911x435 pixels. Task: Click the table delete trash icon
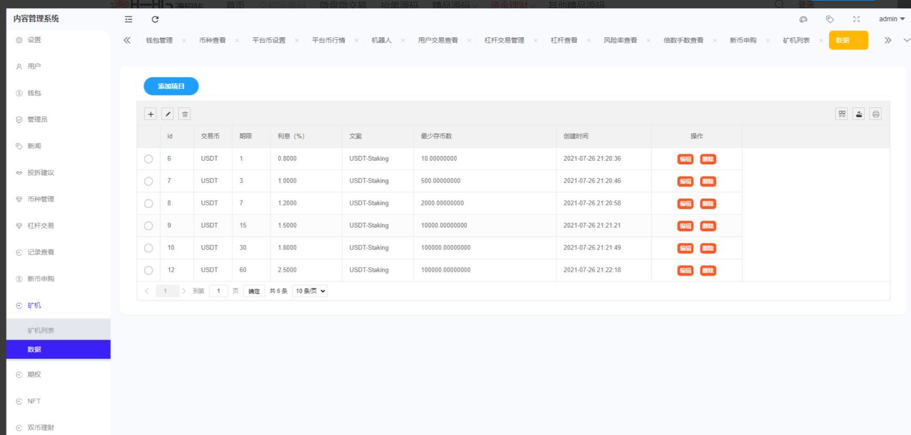185,114
